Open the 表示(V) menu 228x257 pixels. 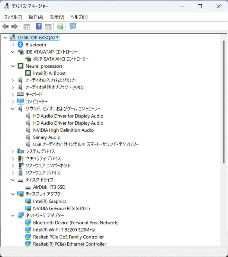click(57, 17)
